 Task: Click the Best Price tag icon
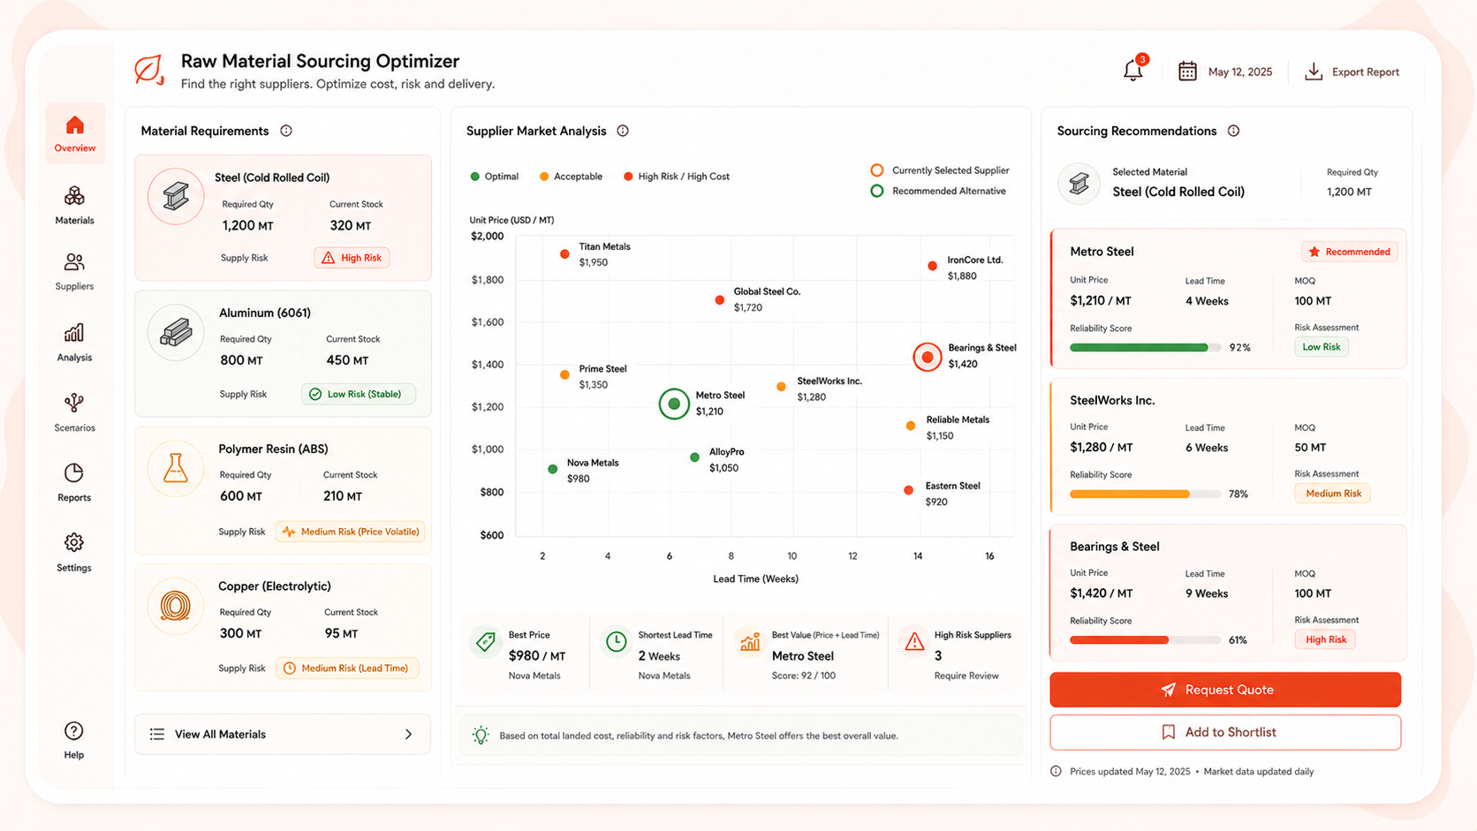[485, 642]
